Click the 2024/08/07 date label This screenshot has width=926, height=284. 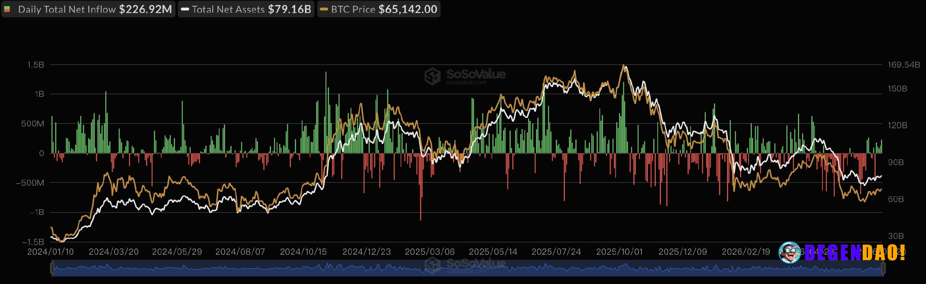240,252
